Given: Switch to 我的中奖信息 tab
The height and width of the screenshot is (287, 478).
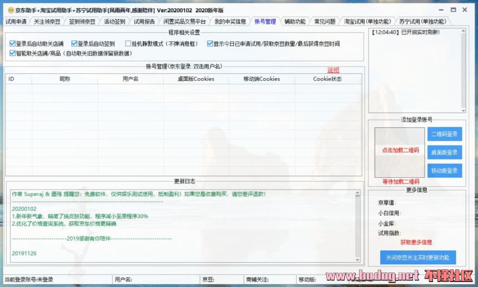Looking at the screenshot, I should click(x=230, y=22).
